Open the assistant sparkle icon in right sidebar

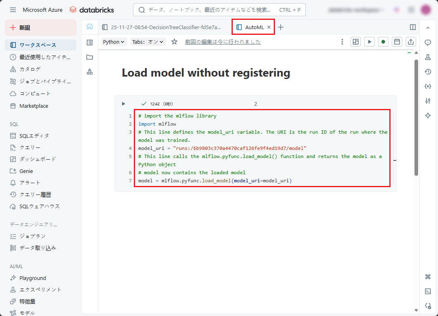click(427, 115)
